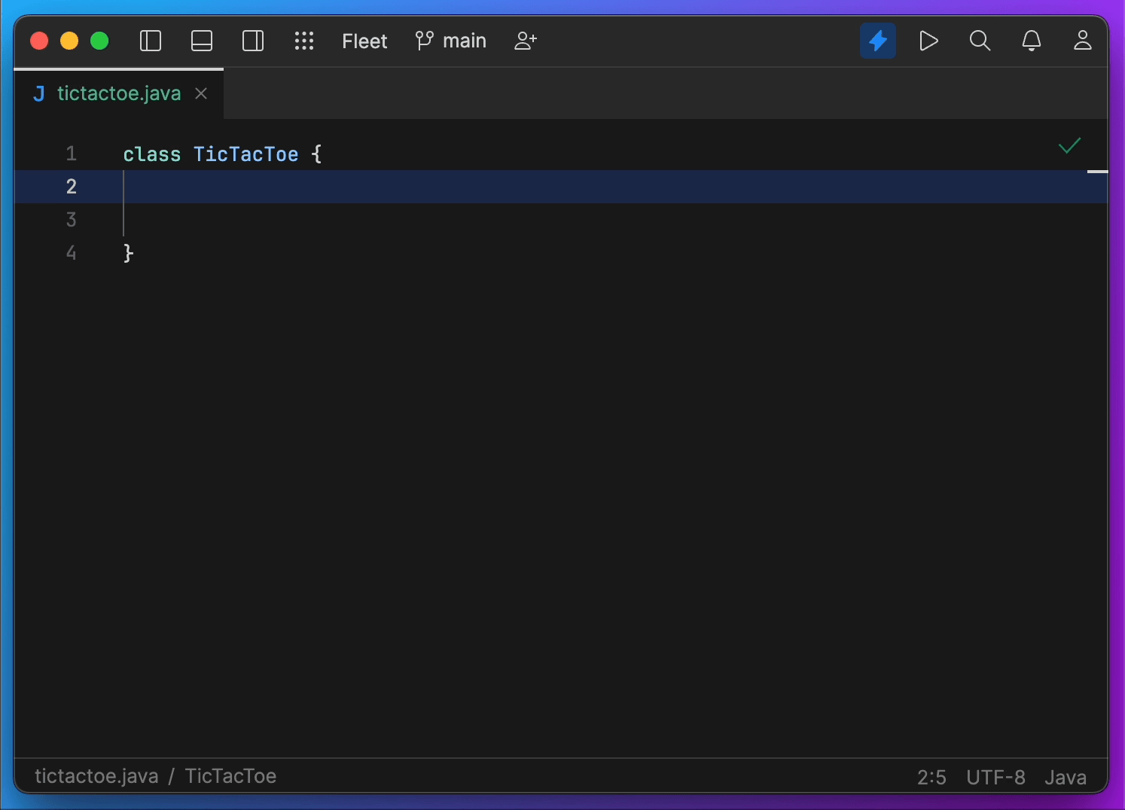Image resolution: width=1125 pixels, height=810 pixels.
Task: Select the tictactoe.java tab
Action: (x=118, y=93)
